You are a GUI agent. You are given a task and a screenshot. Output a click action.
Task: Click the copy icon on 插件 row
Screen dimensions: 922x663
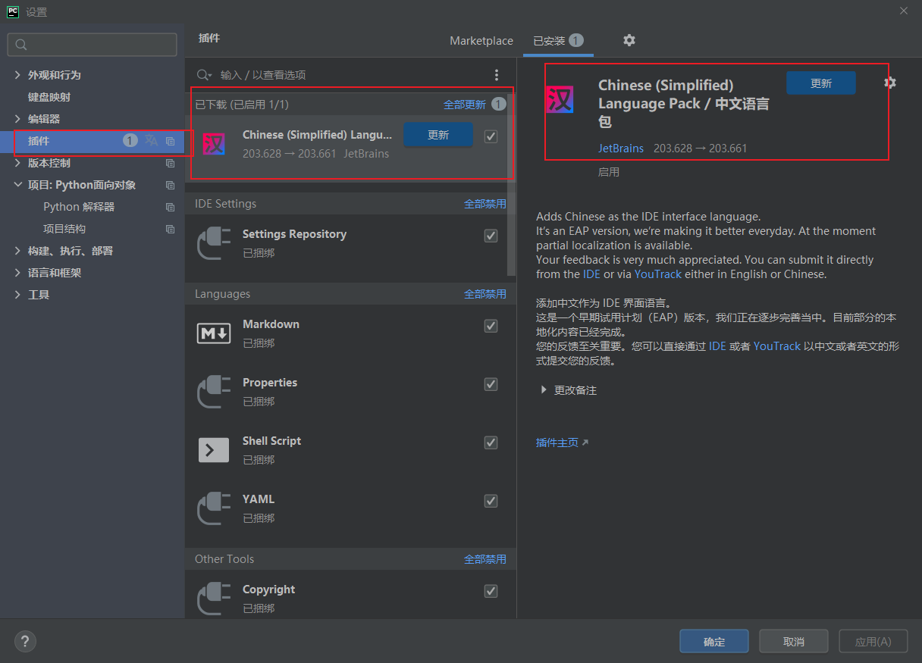(x=171, y=141)
